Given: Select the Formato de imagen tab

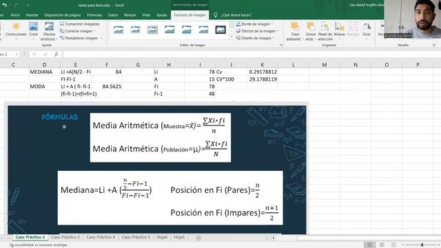Looking at the screenshot, I should 190,15.
